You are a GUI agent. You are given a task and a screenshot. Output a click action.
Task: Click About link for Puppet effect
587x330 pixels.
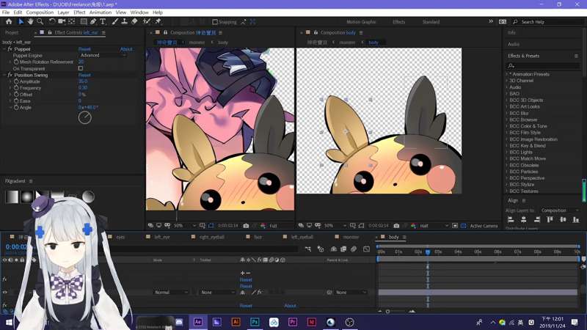pos(126,49)
